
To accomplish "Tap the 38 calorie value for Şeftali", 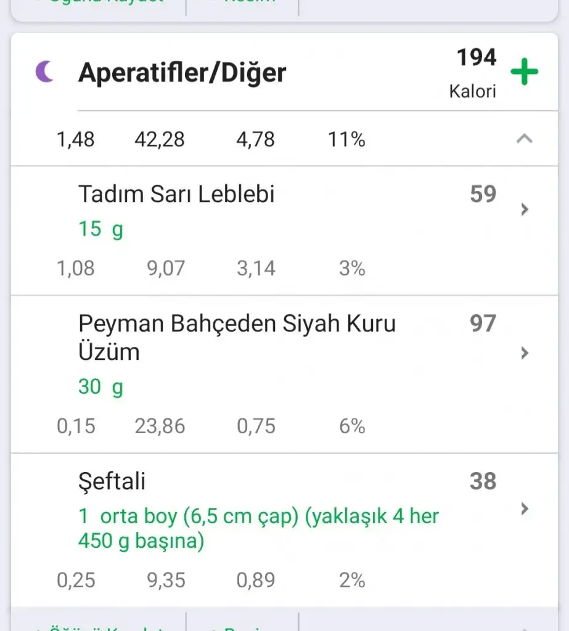I will click(483, 481).
